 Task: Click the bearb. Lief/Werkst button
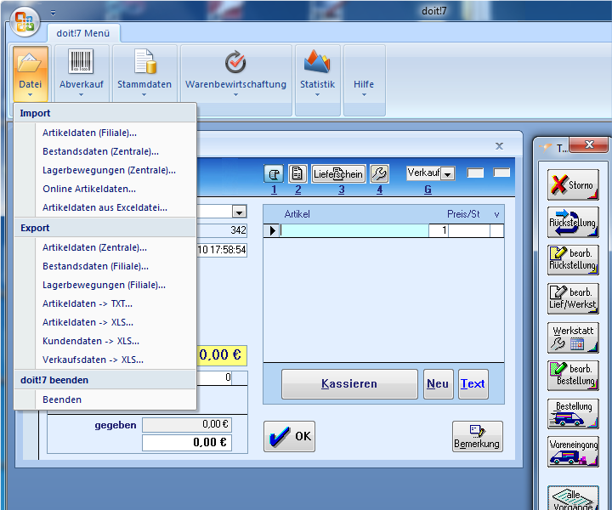click(573, 298)
